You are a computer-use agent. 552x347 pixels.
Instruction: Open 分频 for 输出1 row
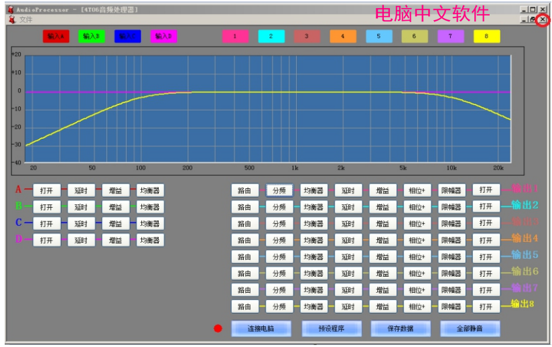pos(279,190)
